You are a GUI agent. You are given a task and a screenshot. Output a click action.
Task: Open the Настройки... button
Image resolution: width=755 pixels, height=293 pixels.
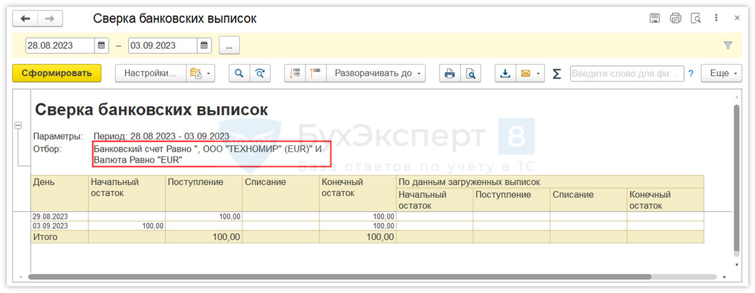(150, 73)
